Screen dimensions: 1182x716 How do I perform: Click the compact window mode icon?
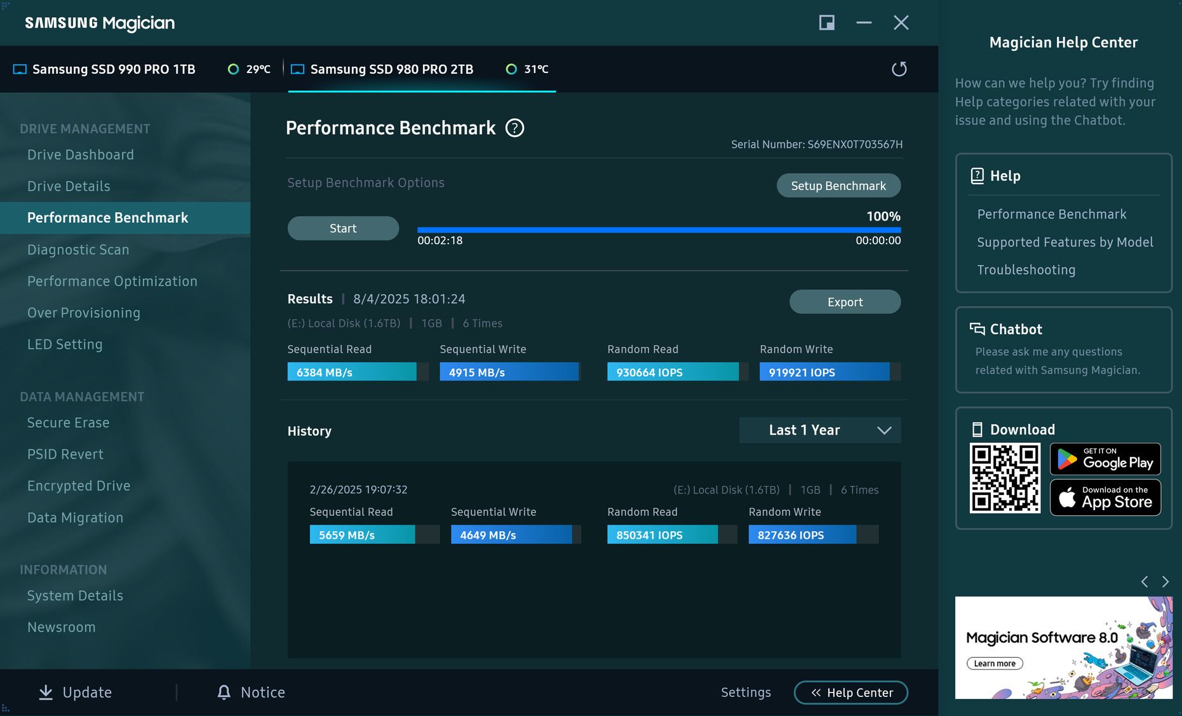(x=826, y=23)
